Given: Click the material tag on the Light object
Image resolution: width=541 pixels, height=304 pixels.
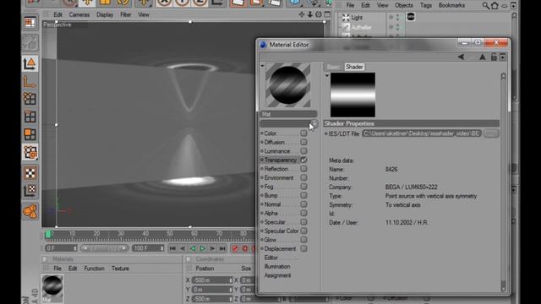Looking at the screenshot, I should pyautogui.click(x=411, y=17).
